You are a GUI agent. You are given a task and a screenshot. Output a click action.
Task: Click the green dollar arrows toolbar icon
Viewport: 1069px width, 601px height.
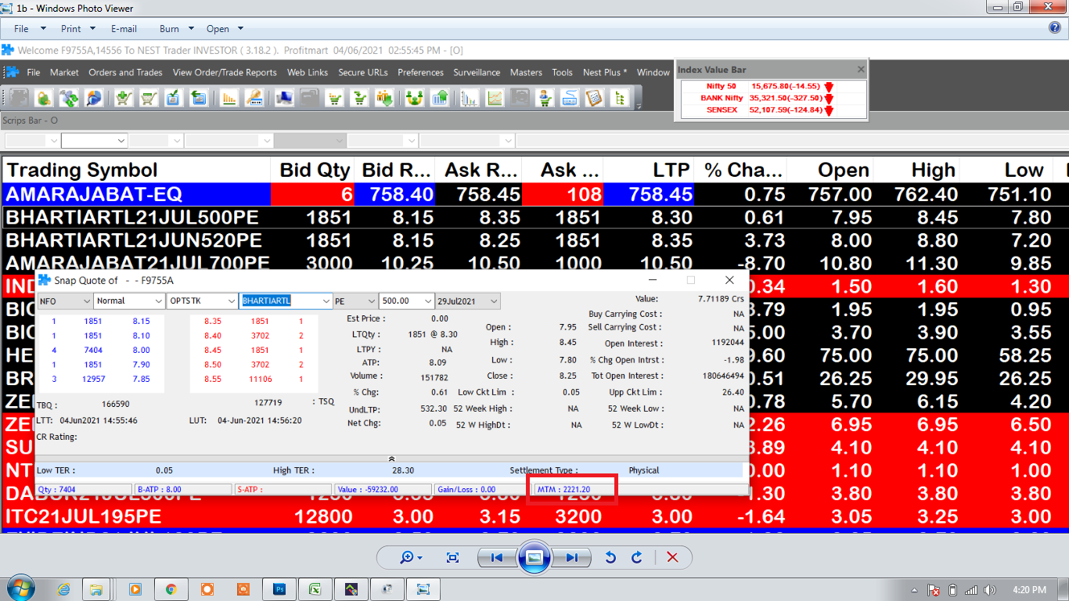pos(68,98)
